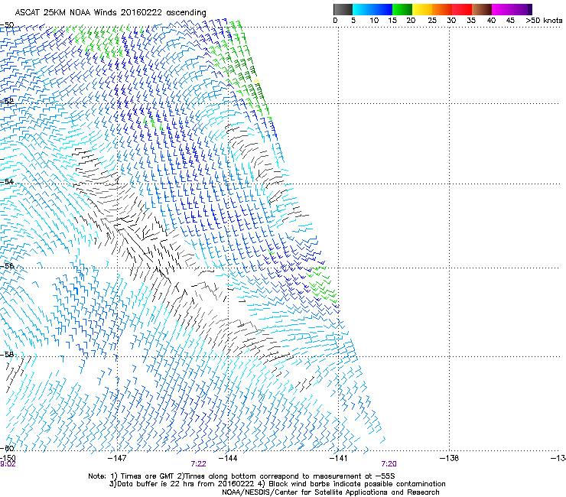Click the purple time stamp 7:22
This screenshot has height=497, width=566.
pos(199,464)
